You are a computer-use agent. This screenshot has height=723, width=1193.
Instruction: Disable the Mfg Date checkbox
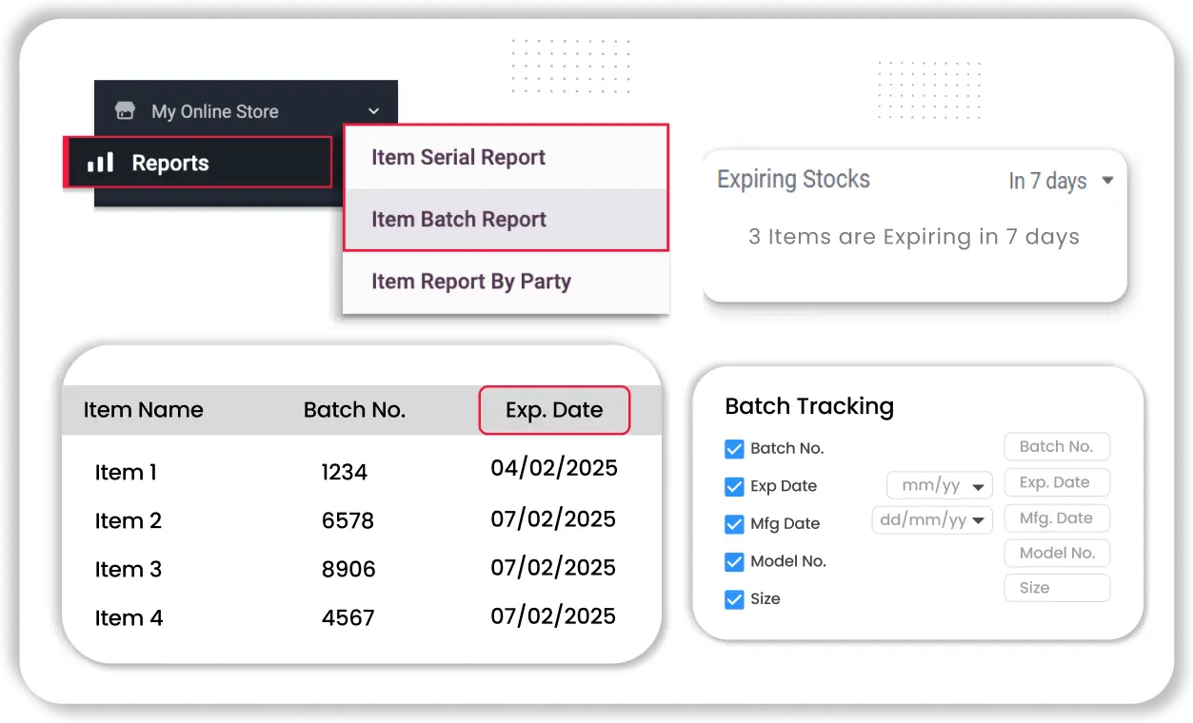734,524
